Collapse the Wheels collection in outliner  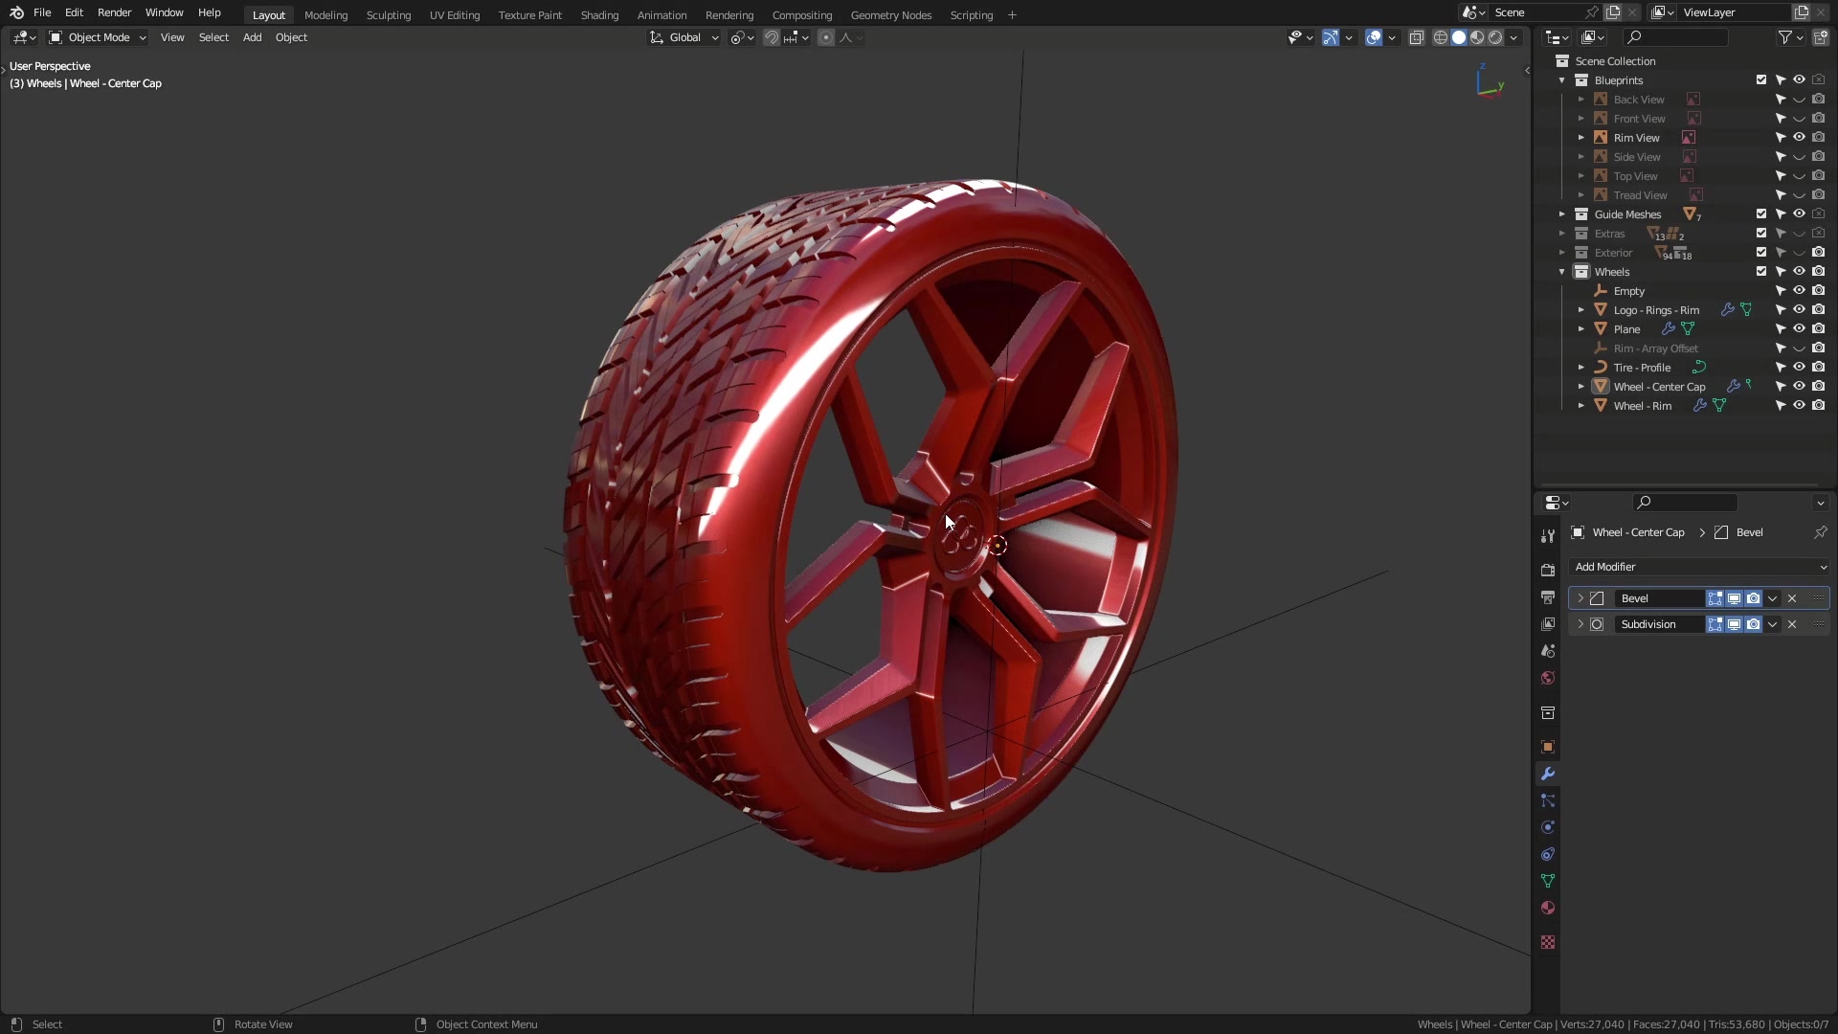pyautogui.click(x=1562, y=272)
